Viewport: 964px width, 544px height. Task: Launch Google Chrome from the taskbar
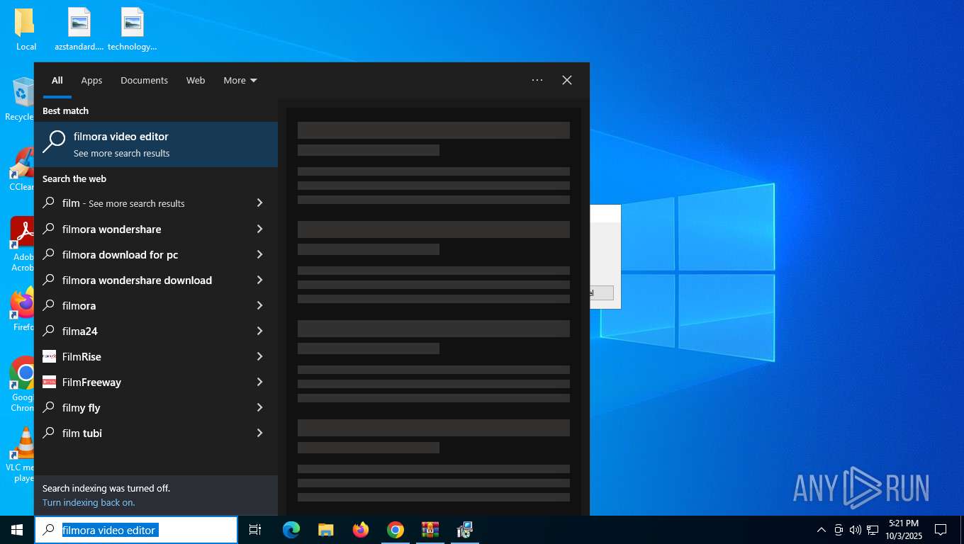[x=396, y=530]
